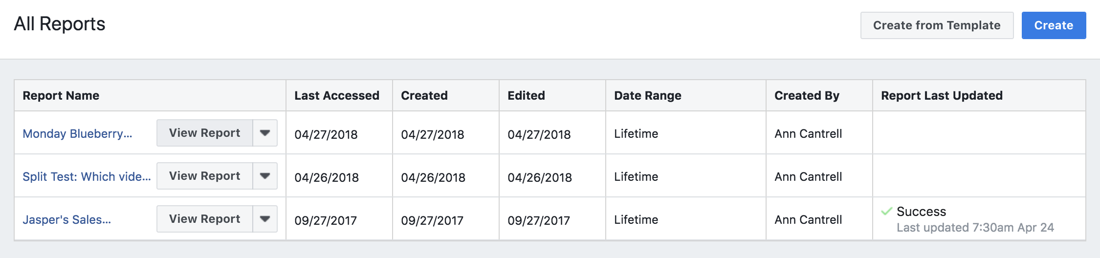Click Last updated 7:30am Apr 24 text
The image size is (1100, 258).
click(975, 228)
